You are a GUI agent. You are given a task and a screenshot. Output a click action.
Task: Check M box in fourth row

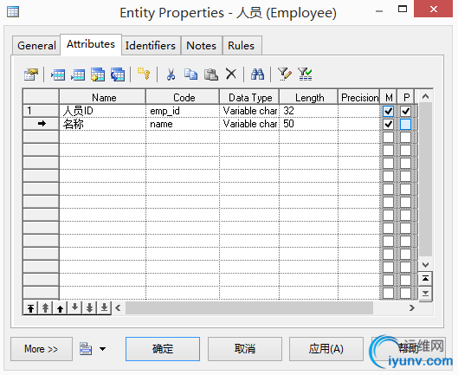(x=388, y=150)
